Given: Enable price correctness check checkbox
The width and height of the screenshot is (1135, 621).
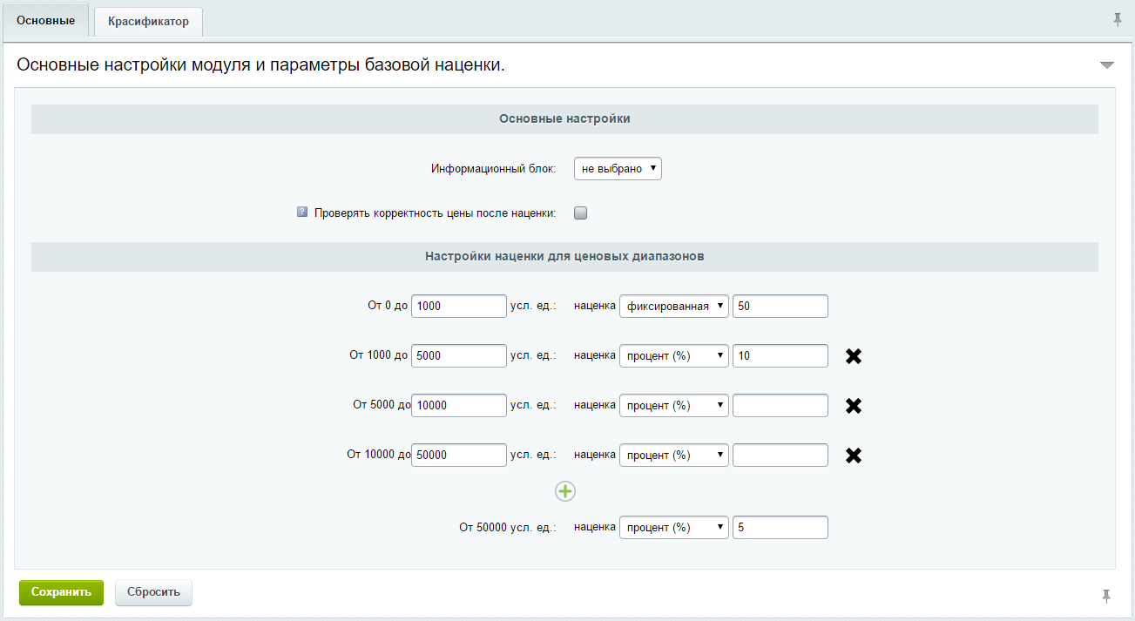Looking at the screenshot, I should [581, 213].
